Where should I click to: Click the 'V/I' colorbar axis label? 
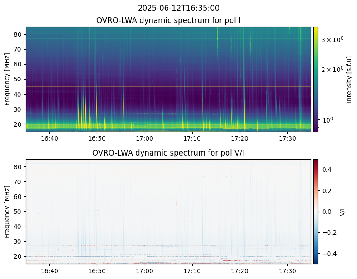[x=343, y=211]
